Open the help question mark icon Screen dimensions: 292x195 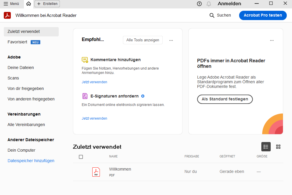[x=199, y=4]
